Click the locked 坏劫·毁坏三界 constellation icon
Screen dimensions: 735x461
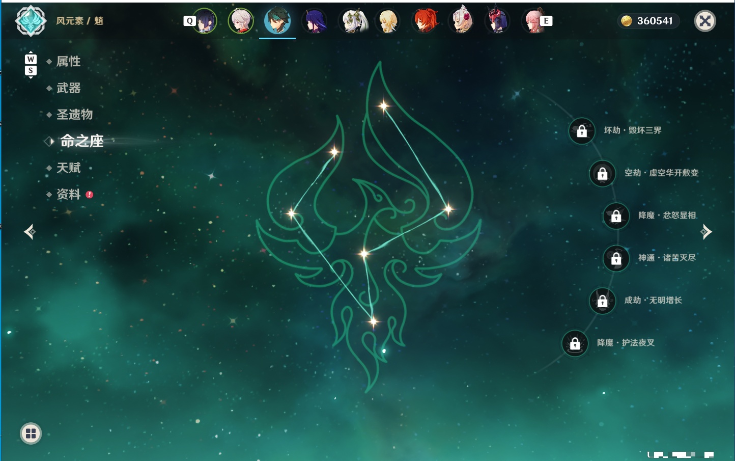coord(582,131)
